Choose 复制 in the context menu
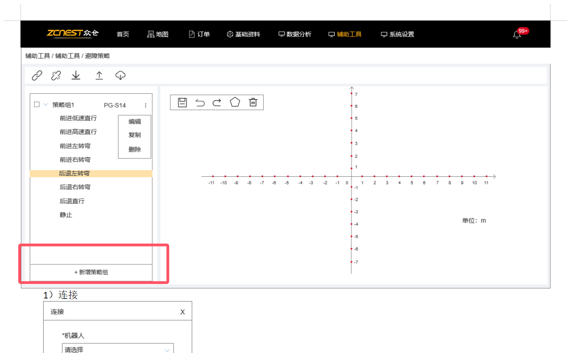578x353 pixels. pyautogui.click(x=135, y=135)
